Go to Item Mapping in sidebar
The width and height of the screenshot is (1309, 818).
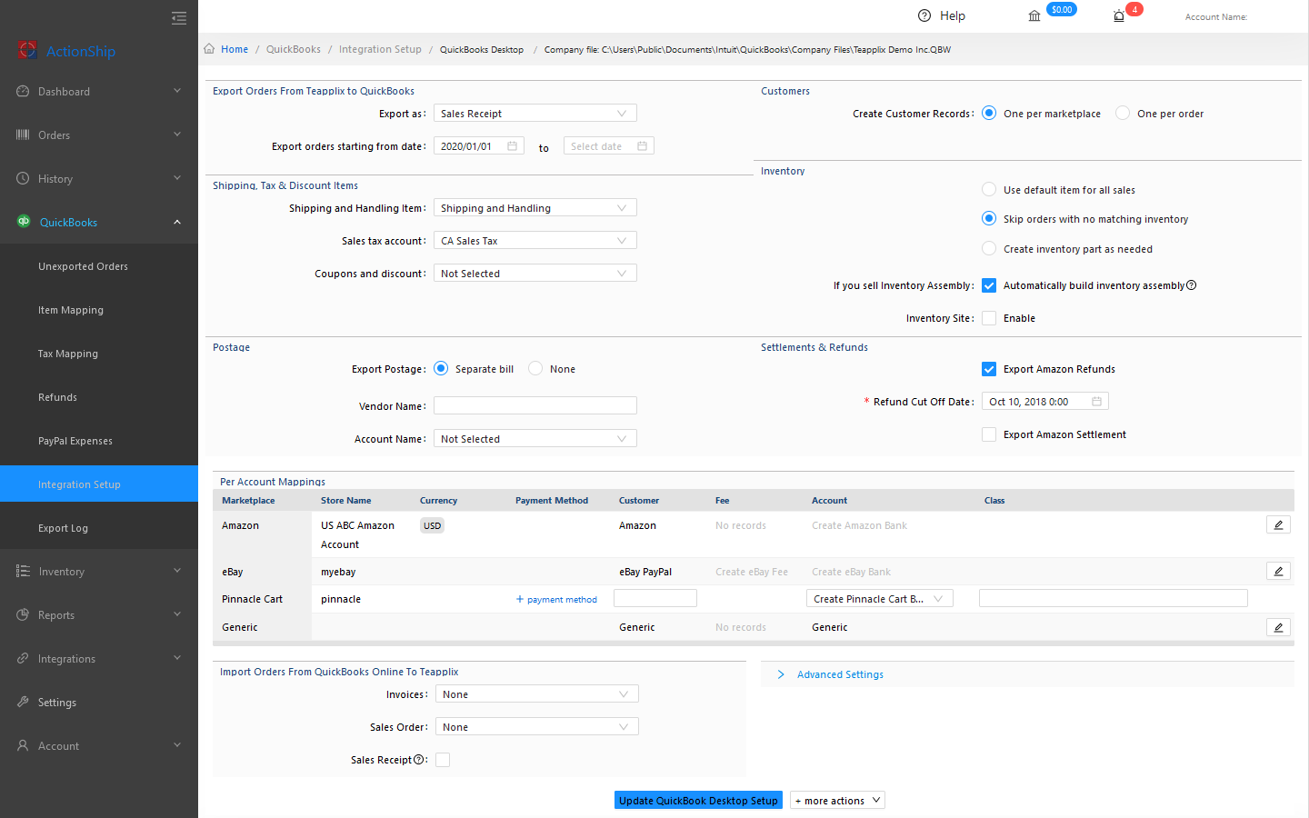(71, 310)
